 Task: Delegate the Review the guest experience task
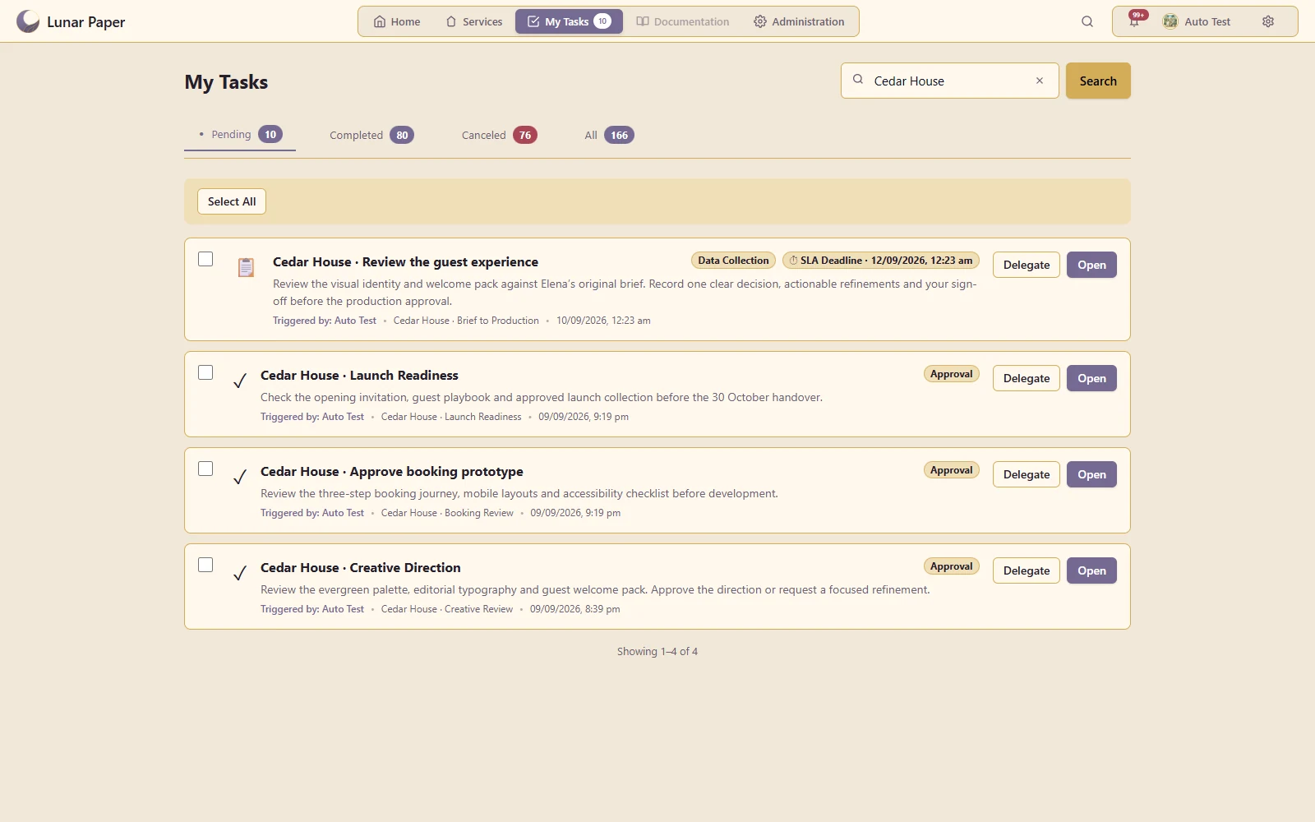click(x=1027, y=265)
